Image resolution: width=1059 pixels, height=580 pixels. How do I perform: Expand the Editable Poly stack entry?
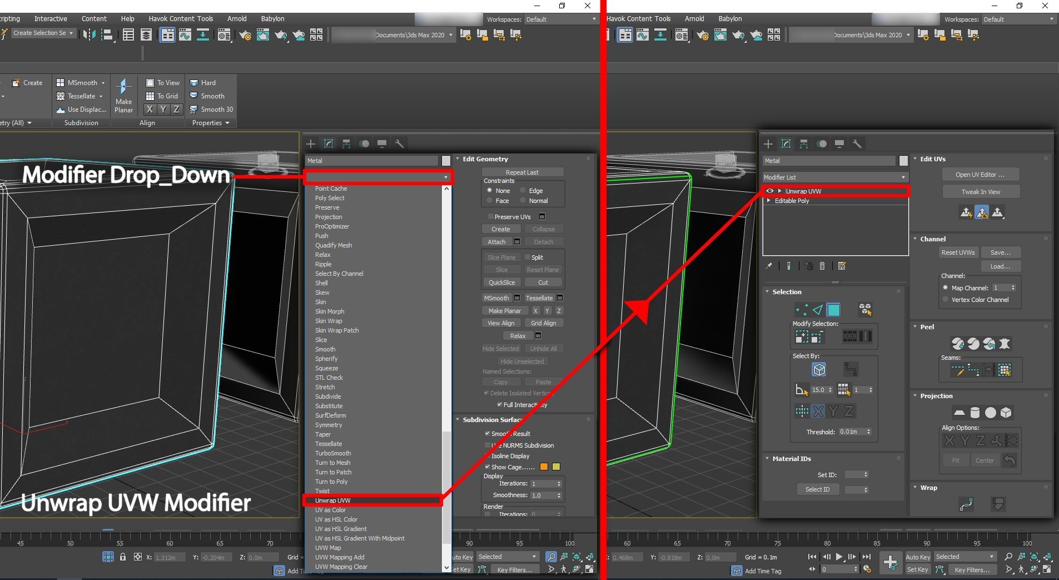click(769, 201)
